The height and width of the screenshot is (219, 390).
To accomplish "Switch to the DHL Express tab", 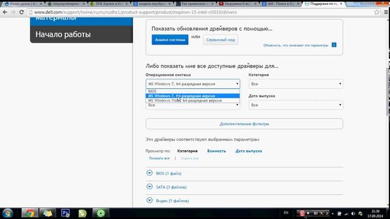I will [x=110, y=4].
